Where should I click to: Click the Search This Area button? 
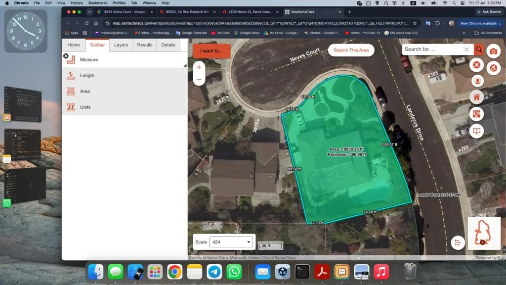(351, 50)
